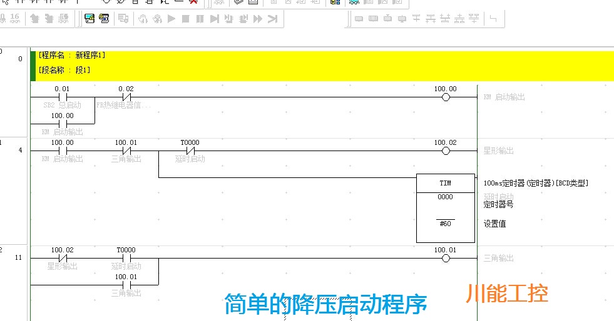The image size is (614, 321).
Task: Select the 0.02 FR thermal relay contact
Action: tap(126, 97)
